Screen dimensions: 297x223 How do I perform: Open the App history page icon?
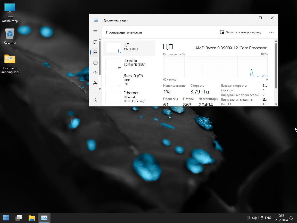point(95,62)
